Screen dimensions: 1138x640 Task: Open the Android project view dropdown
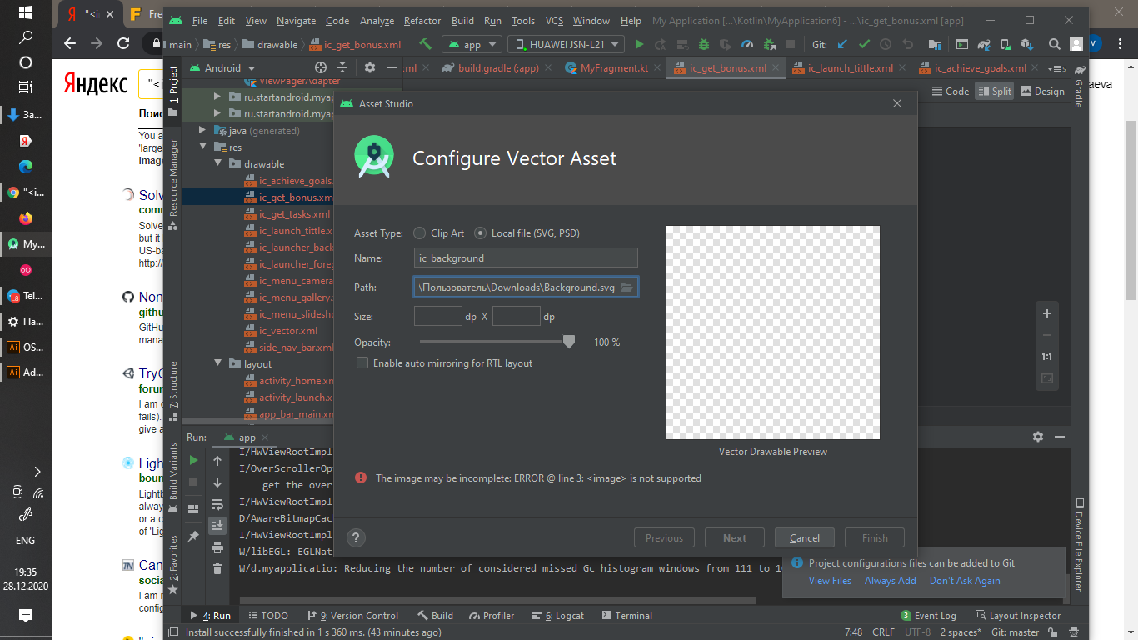222,68
